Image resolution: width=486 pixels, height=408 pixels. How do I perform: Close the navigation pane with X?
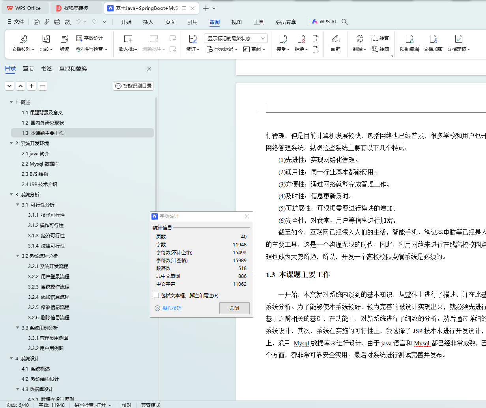(x=149, y=69)
